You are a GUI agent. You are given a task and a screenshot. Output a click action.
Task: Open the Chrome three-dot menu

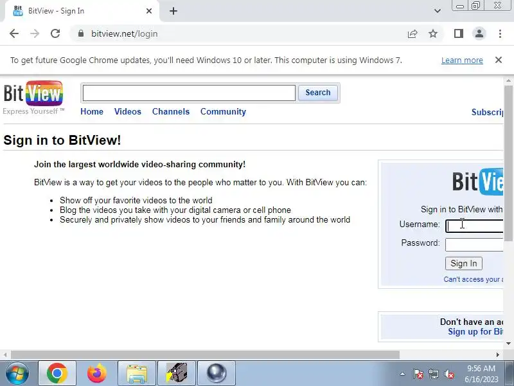(x=500, y=33)
